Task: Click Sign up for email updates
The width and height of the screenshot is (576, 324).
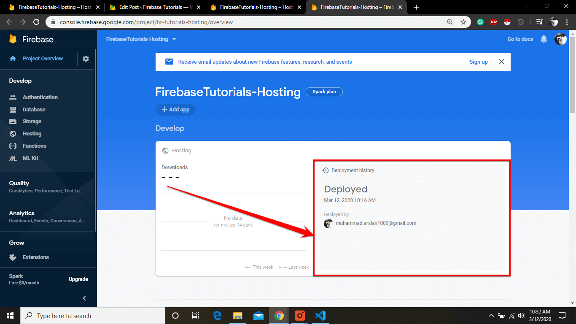Action: point(479,62)
